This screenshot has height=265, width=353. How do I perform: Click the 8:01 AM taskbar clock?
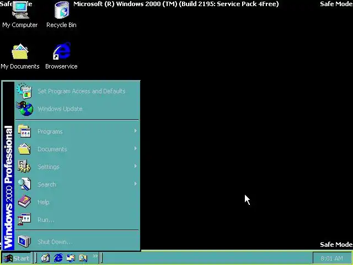[331, 258]
